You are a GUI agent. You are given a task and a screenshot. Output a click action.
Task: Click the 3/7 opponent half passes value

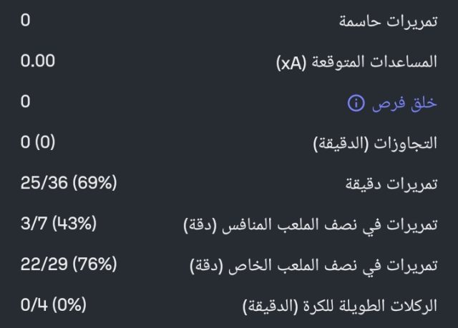coord(34,224)
